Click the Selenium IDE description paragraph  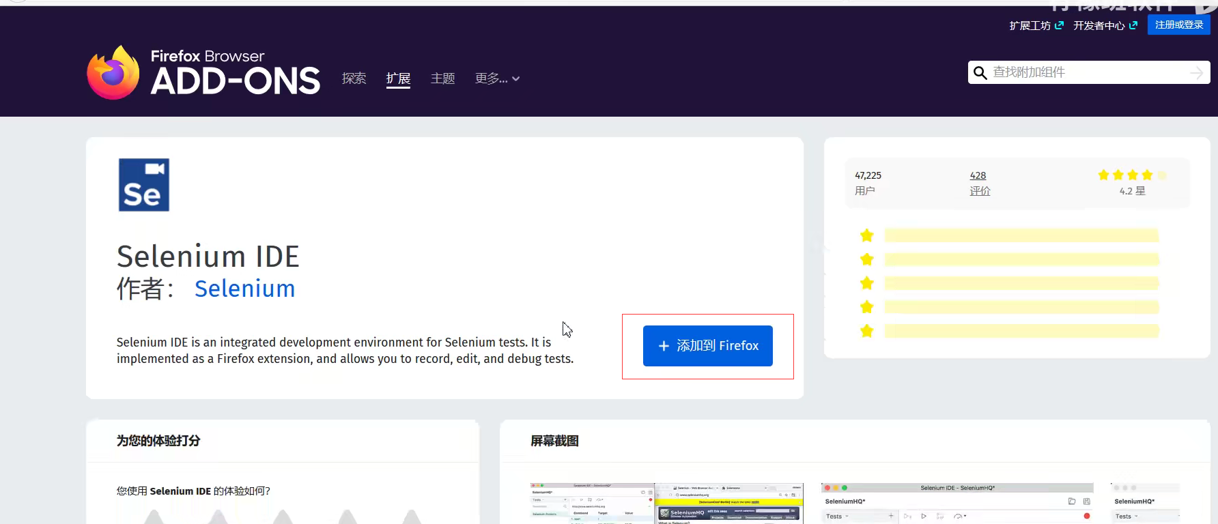pos(345,351)
